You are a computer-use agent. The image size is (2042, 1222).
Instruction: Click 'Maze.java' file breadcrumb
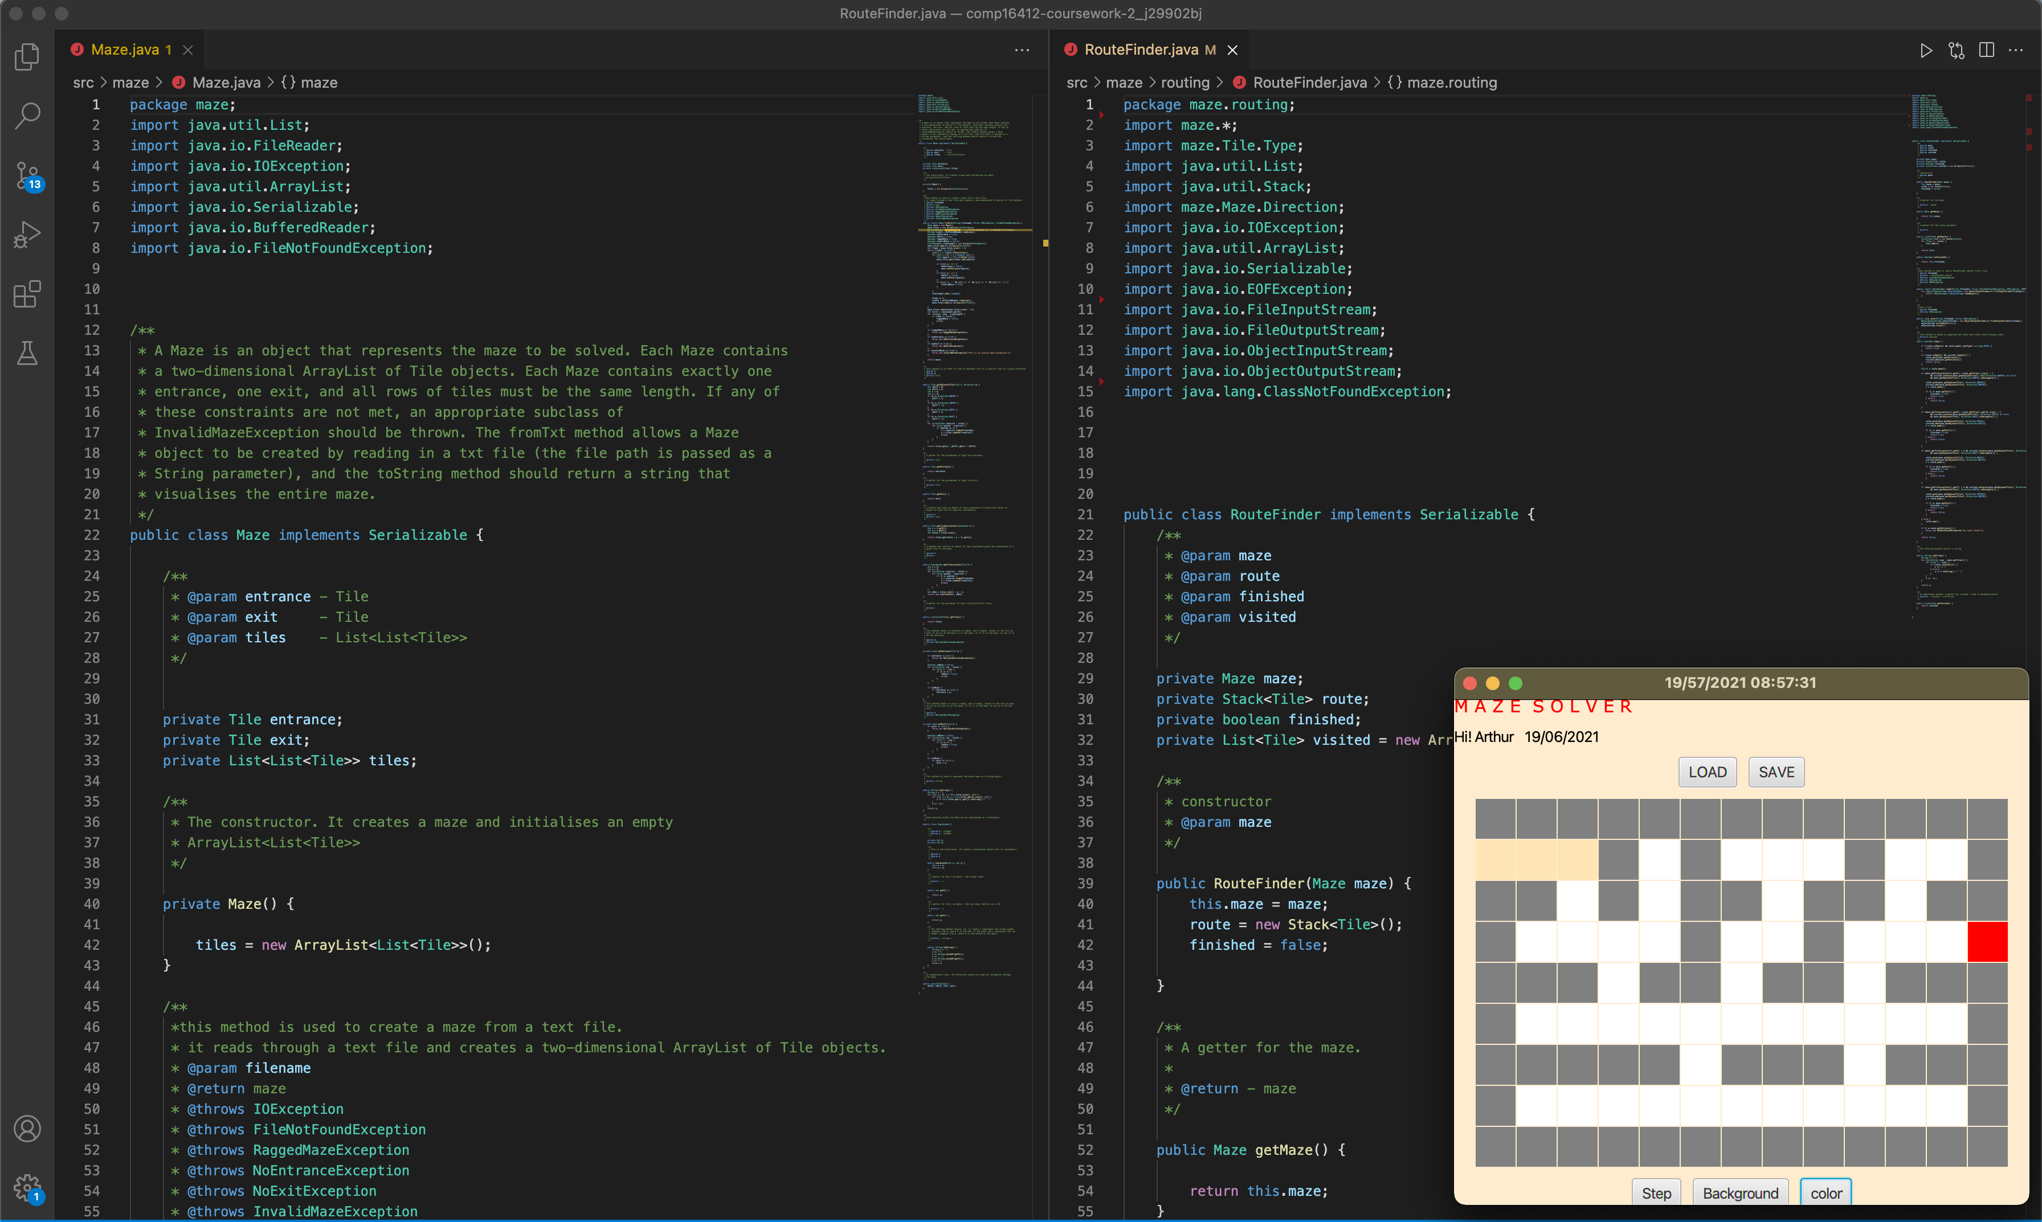click(217, 83)
